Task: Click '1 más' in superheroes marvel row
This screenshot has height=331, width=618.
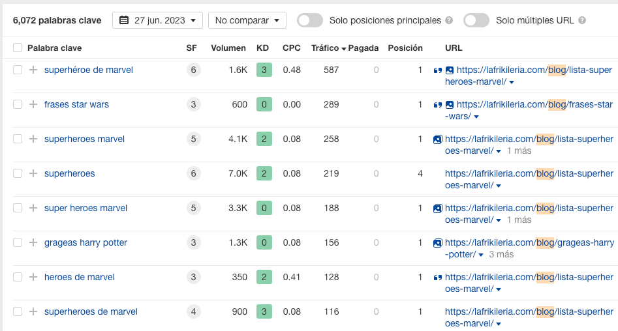Action: click(x=519, y=151)
